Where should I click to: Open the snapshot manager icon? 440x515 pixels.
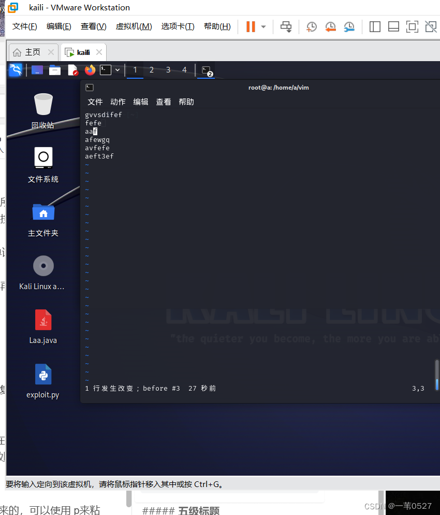click(x=349, y=26)
